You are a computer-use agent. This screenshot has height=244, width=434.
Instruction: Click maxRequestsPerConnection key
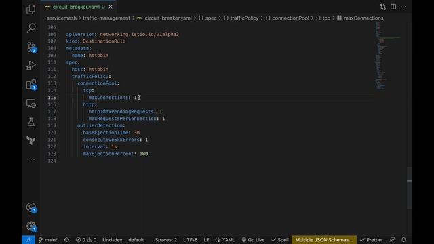coord(123,119)
